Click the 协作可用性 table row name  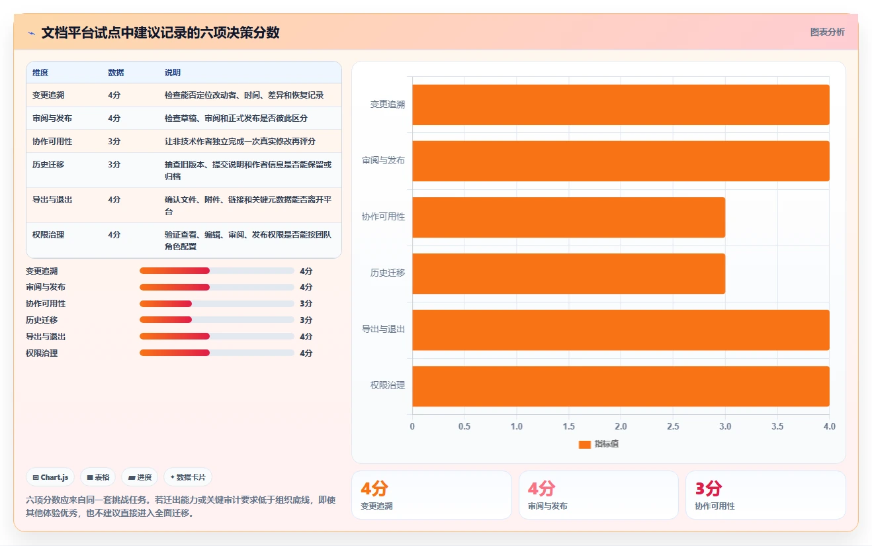[x=52, y=142]
